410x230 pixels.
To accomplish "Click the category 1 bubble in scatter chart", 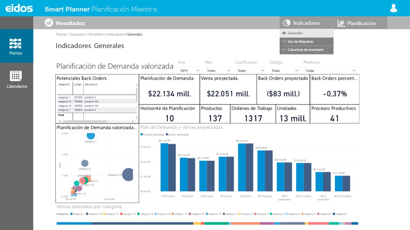I will tap(91, 135).
